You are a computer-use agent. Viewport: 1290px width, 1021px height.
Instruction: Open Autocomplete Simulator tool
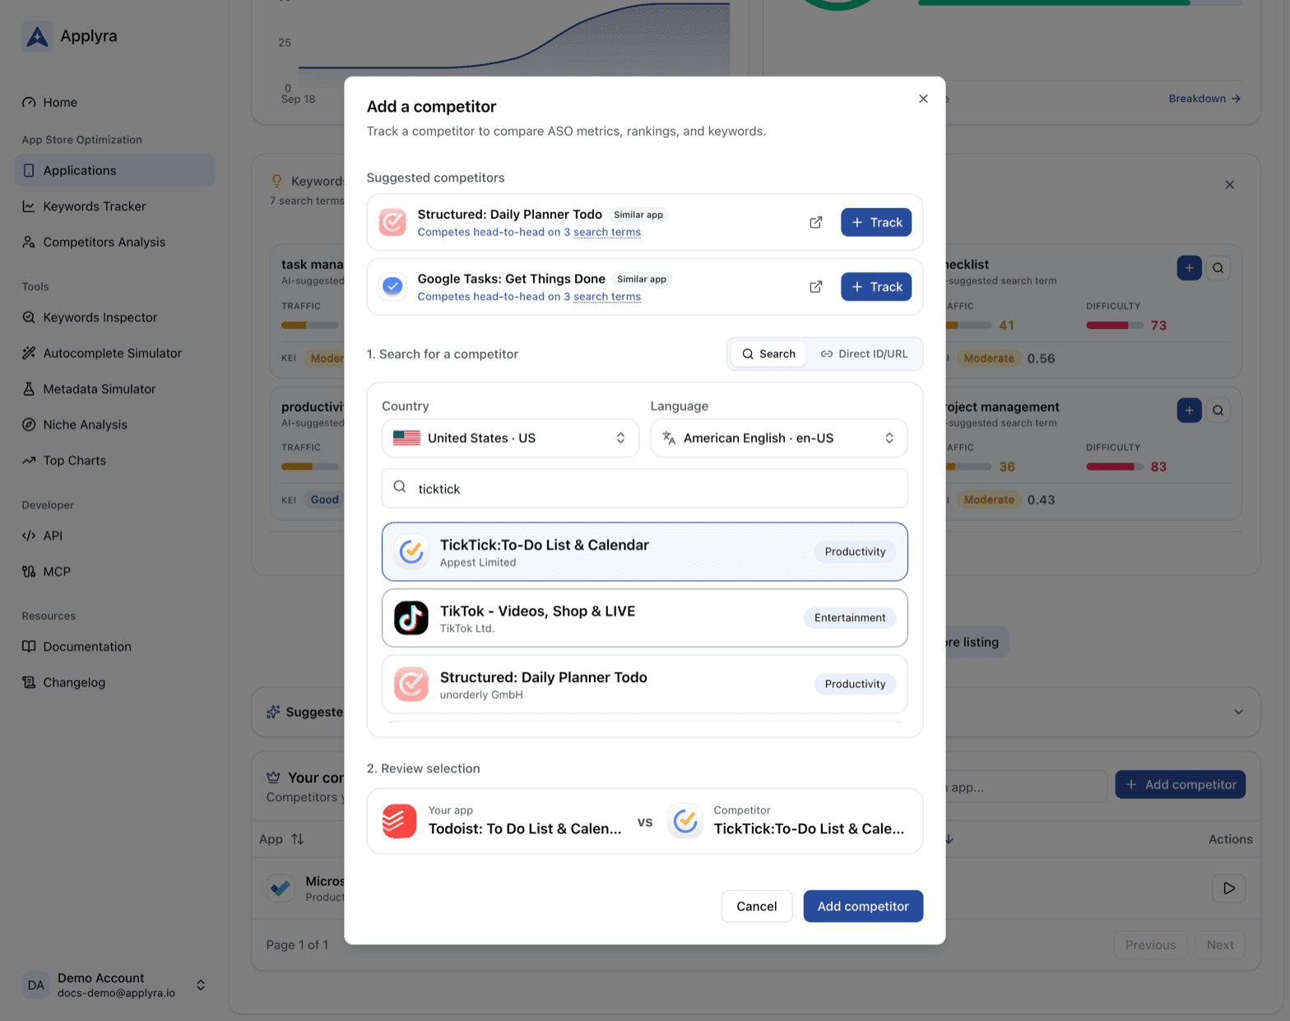(114, 353)
